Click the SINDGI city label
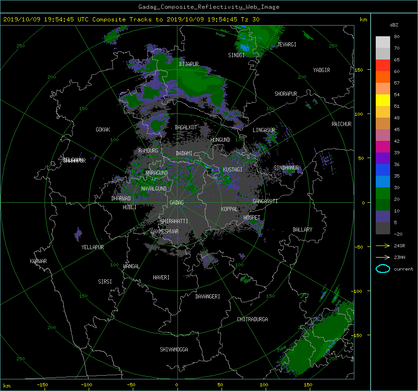418x391 pixels. (x=236, y=55)
